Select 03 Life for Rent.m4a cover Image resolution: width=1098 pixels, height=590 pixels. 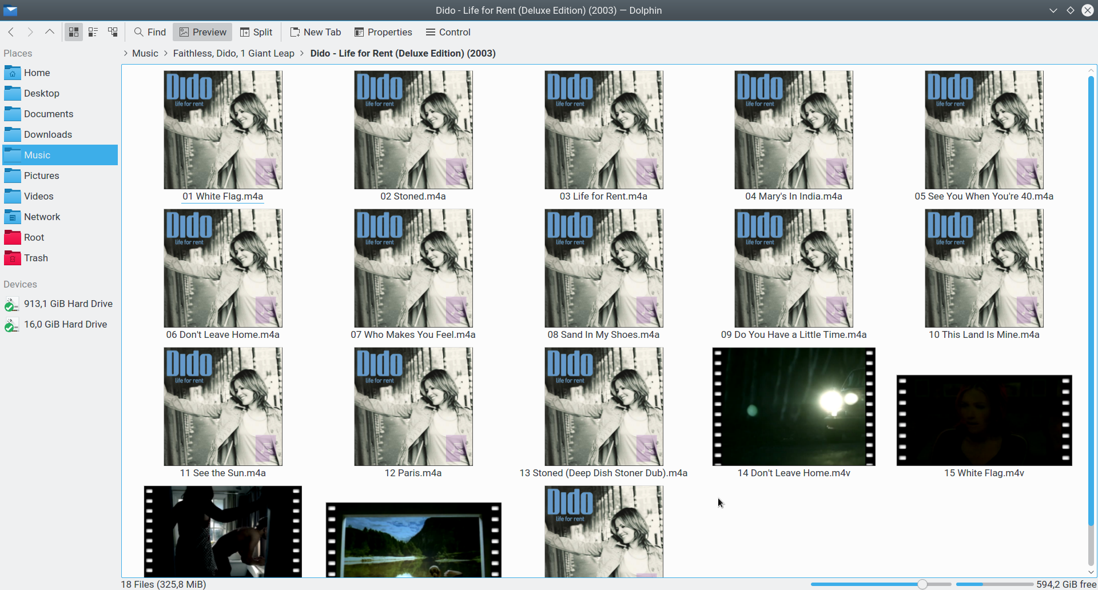(x=604, y=130)
